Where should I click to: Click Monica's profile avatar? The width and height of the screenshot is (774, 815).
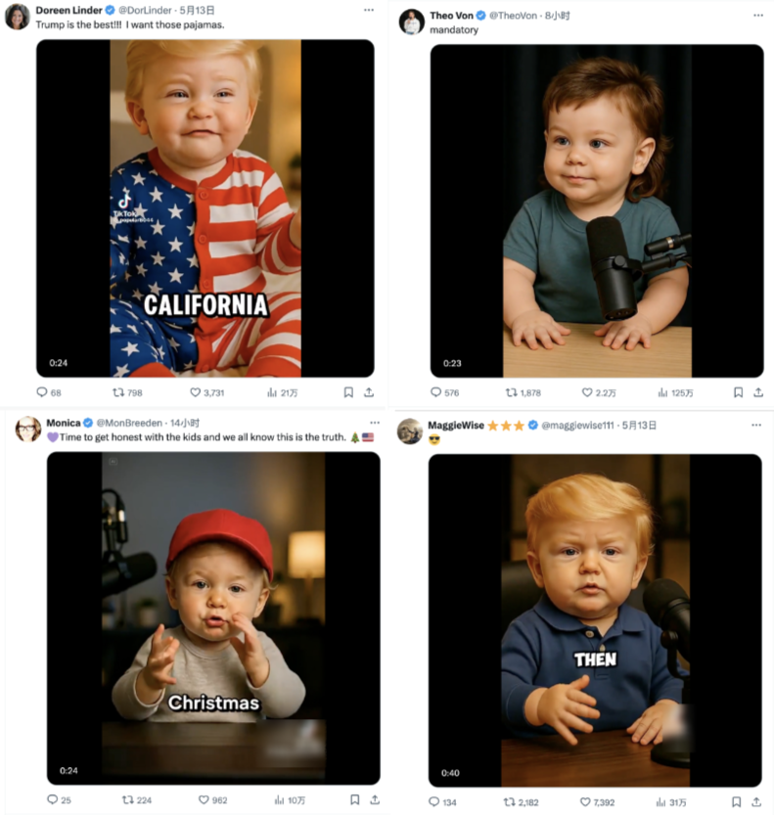click(28, 429)
